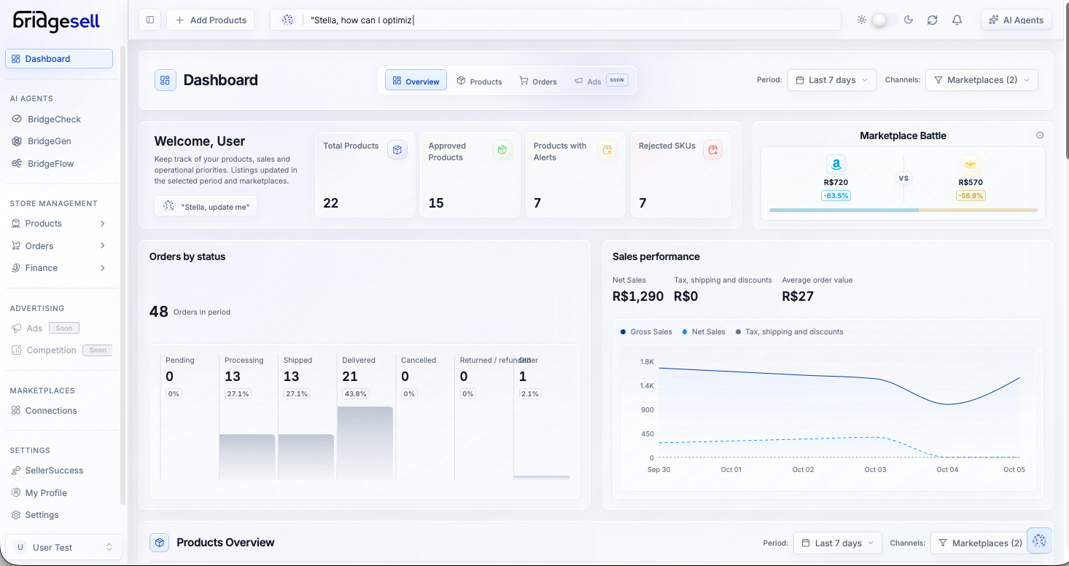The image size is (1069, 566).
Task: Open Products Overview Marketplaces (2) dropdown
Action: click(979, 543)
